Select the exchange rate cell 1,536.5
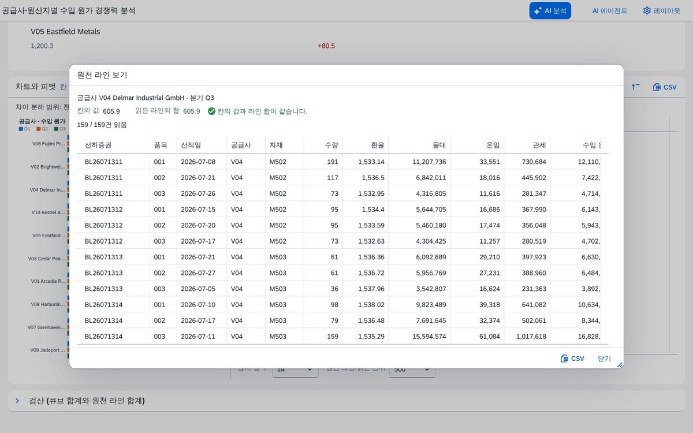This screenshot has width=693, height=433. (x=365, y=178)
